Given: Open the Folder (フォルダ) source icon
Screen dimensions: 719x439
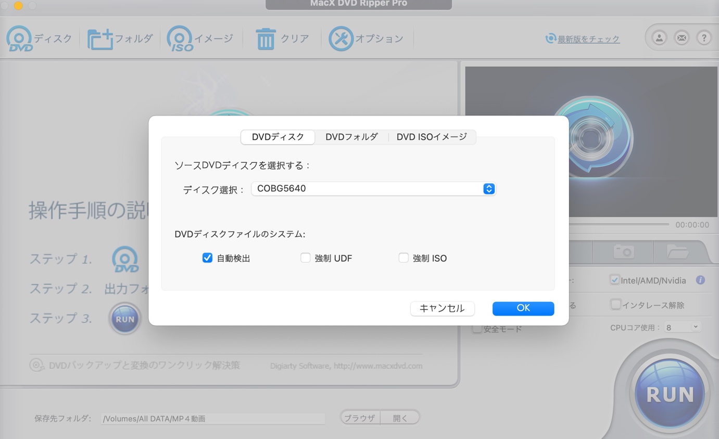Looking at the screenshot, I should click(x=100, y=39).
